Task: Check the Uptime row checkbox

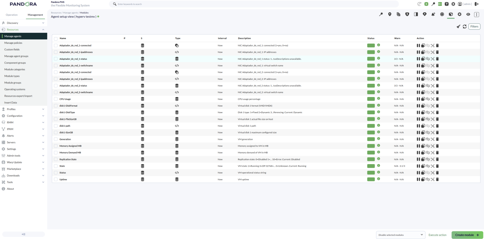Action: point(56,179)
